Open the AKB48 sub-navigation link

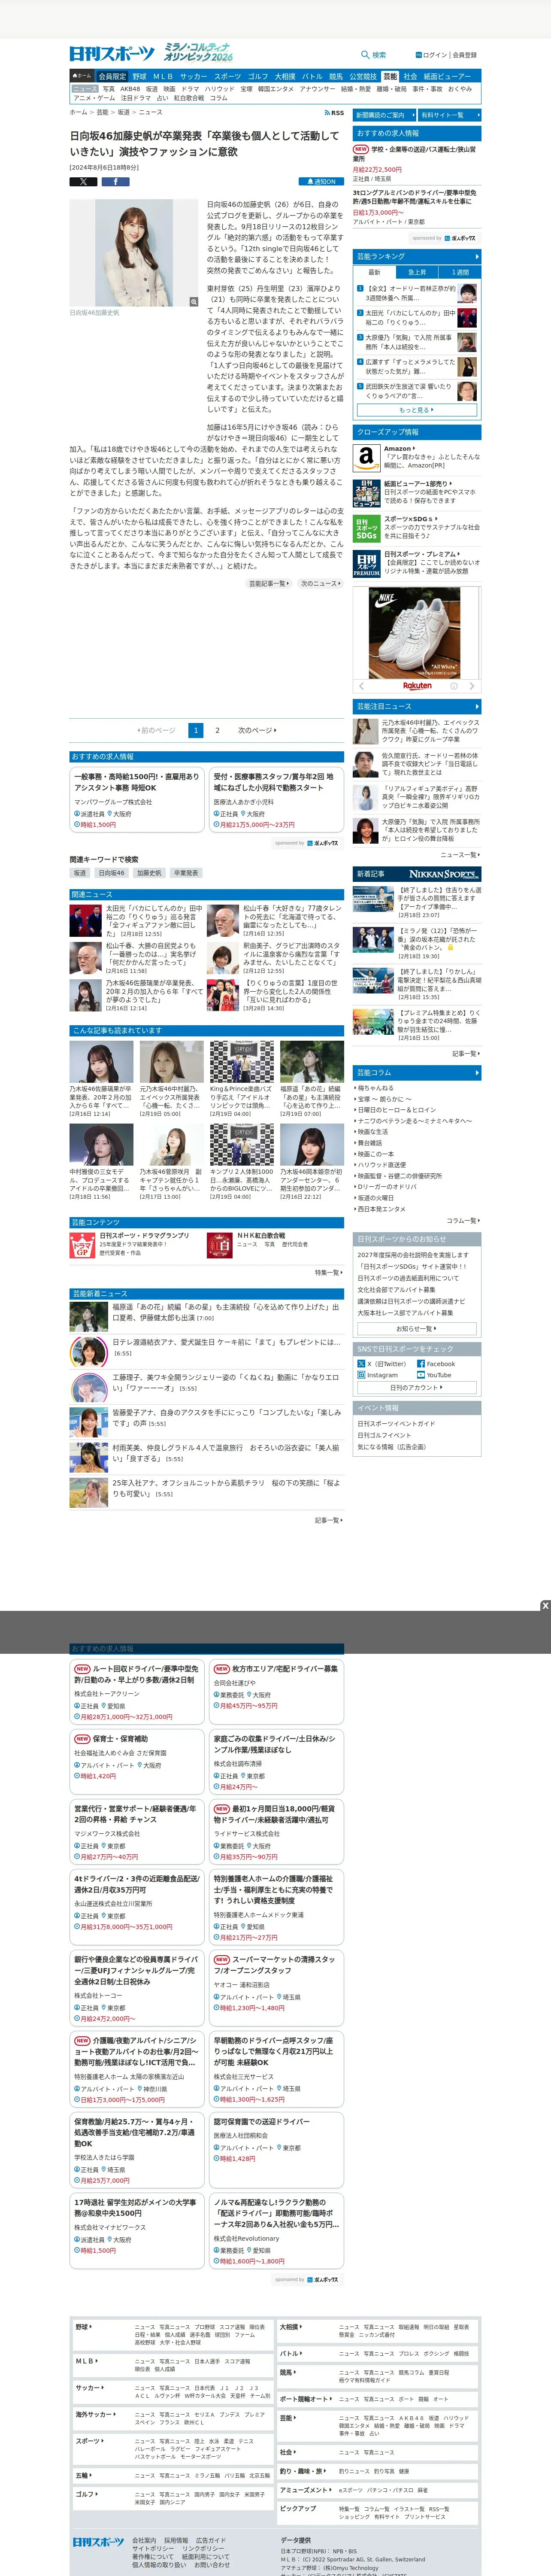(x=130, y=89)
